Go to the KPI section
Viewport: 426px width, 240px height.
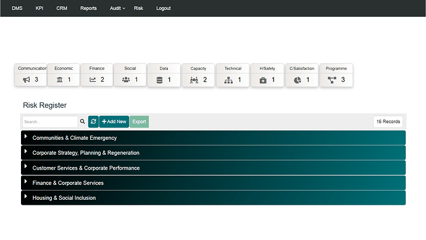40,8
